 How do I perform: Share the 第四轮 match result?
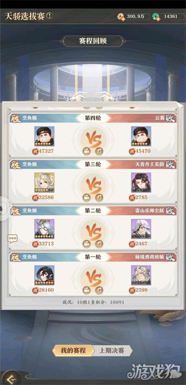pos(99,151)
